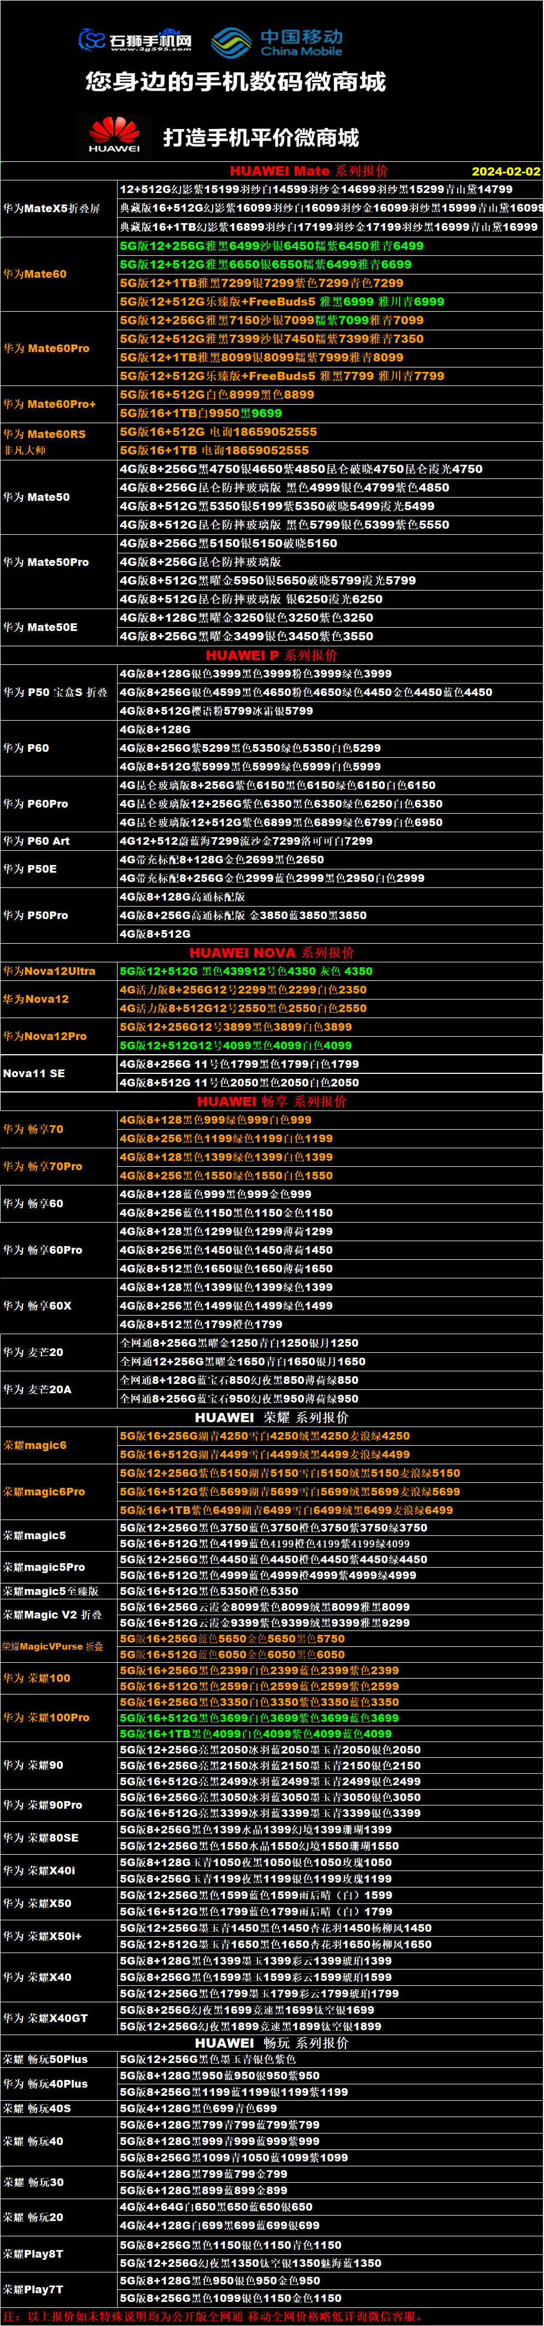The image size is (544, 2326).
Task: Select the "华为 畅享70Pro" model cell
Action: point(59,1166)
